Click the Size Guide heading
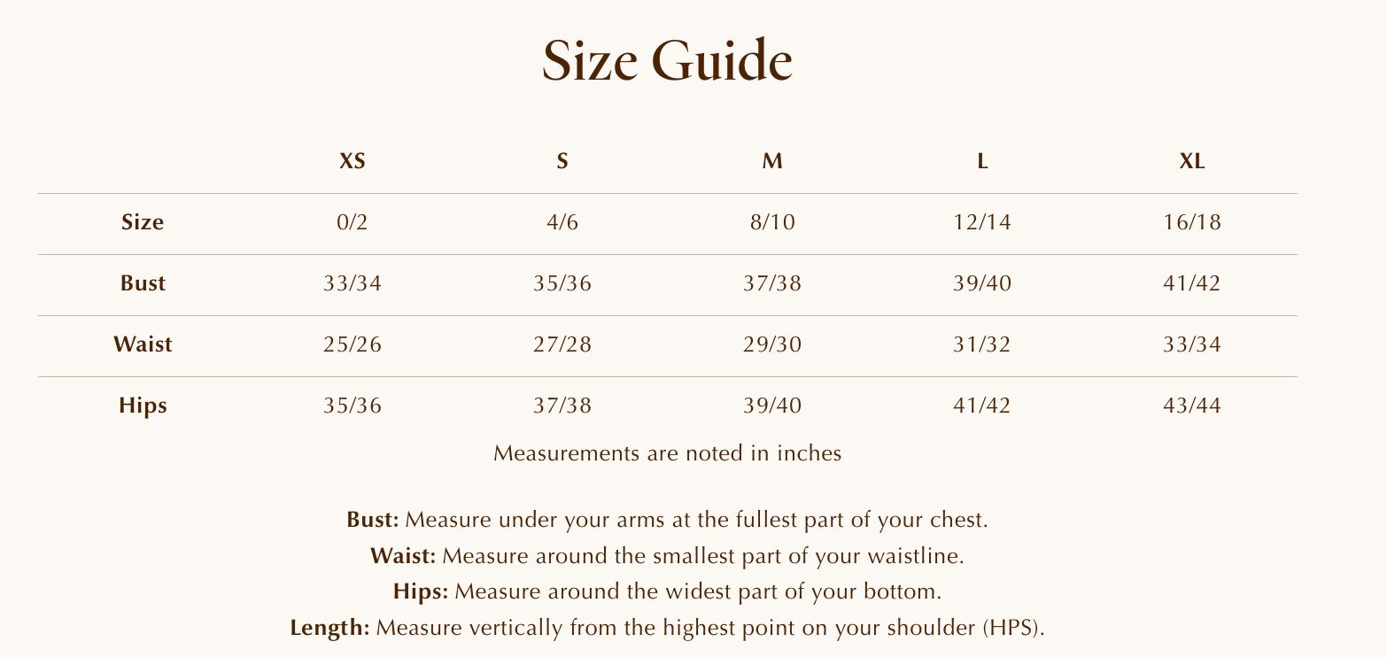The image size is (1387, 657). click(667, 61)
